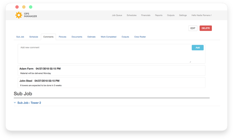This screenshot has height=139, width=233.
Task: Open the Schedules menu
Action: [x=132, y=15]
